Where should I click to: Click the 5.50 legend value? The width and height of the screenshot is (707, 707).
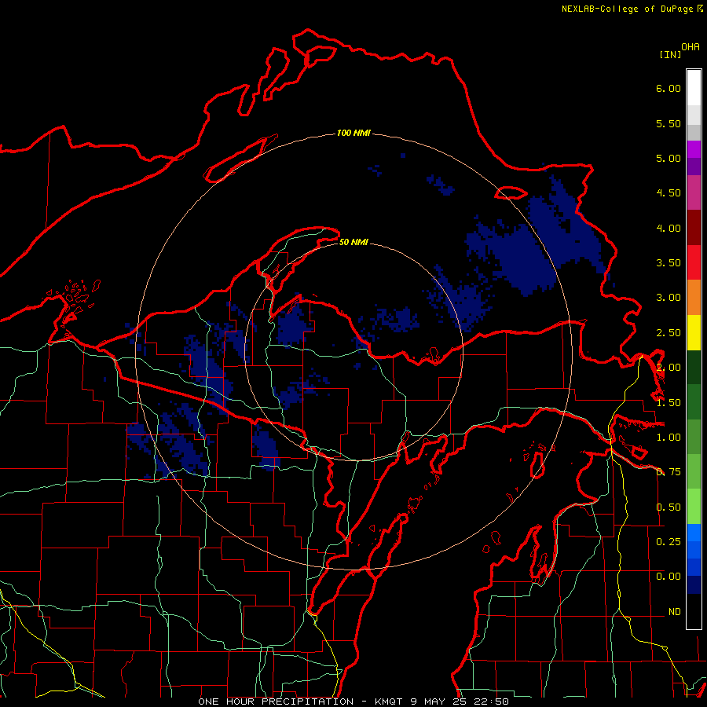click(669, 123)
